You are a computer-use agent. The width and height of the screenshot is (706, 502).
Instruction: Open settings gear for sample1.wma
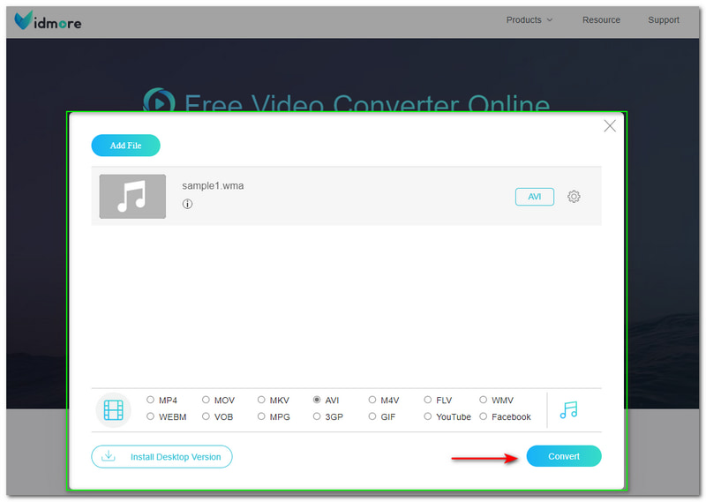574,197
